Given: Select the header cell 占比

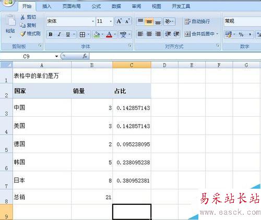Looking at the screenshot, I should pyautogui.click(x=132, y=91).
